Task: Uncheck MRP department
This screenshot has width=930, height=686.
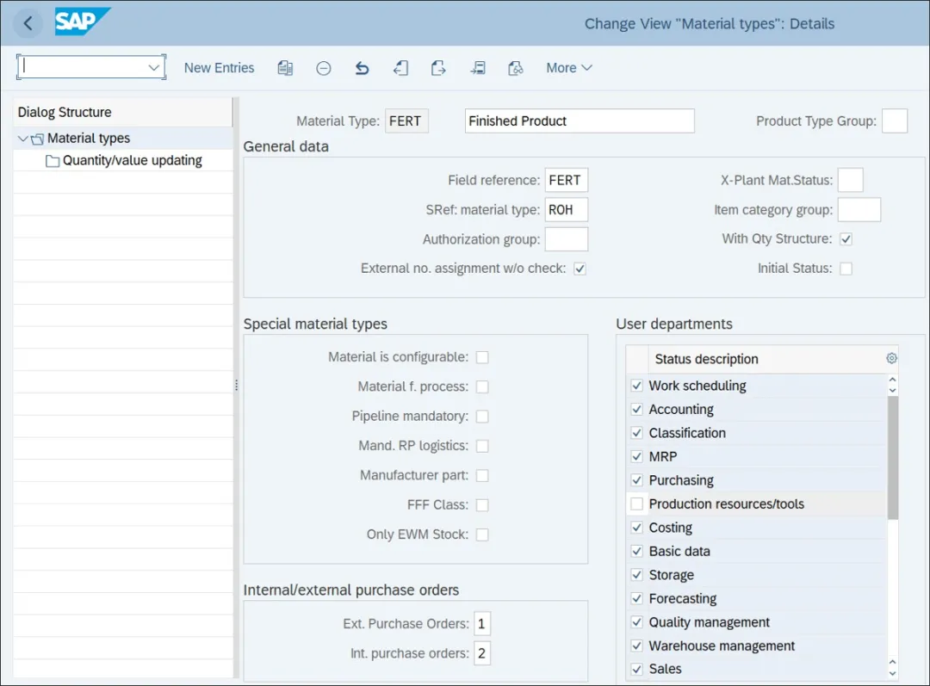Action: 636,456
